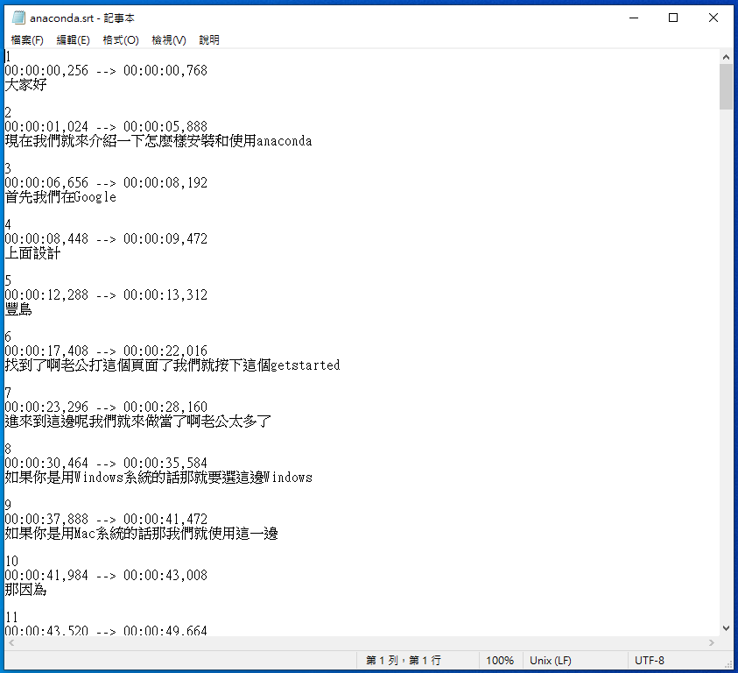Click the line 進來到這邊呢我們就來做當了啊老公太多了

tap(138, 422)
